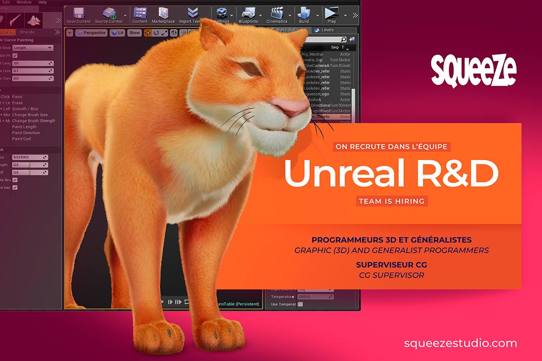This screenshot has width=542, height=361.
Task: Click the 0,1 value field
Action: coord(33,71)
